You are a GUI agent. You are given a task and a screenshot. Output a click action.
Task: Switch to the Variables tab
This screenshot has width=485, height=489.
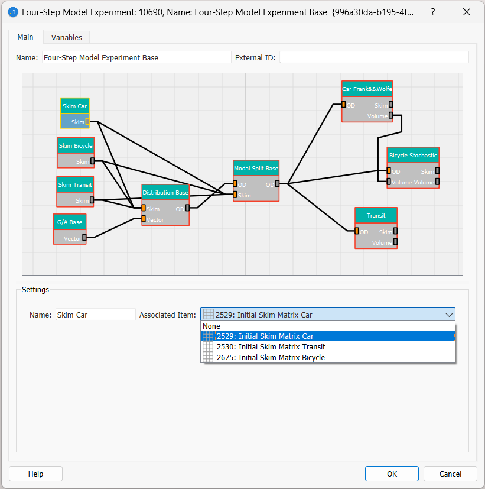tap(66, 37)
